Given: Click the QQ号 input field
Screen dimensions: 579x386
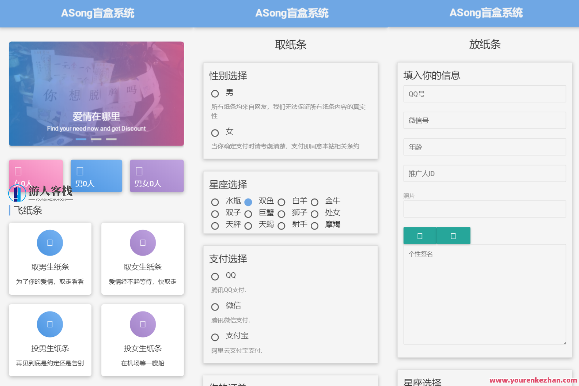Looking at the screenshot, I should [484, 94].
